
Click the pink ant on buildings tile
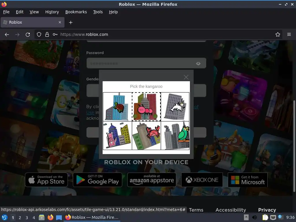pyautogui.click(x=146, y=107)
